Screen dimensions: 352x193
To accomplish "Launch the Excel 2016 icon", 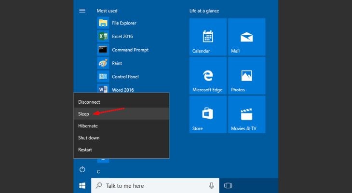I will 103,36.
